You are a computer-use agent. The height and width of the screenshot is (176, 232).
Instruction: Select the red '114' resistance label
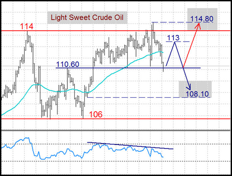(x=27, y=27)
